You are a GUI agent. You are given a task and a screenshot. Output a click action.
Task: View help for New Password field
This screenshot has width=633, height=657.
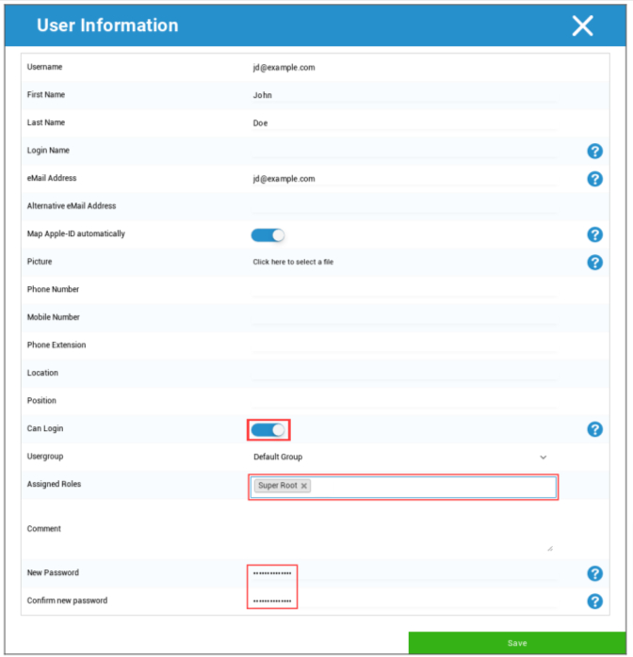(x=594, y=573)
